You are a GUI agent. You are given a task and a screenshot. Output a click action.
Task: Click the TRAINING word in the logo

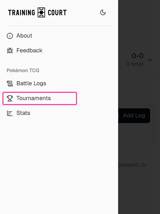(22, 13)
